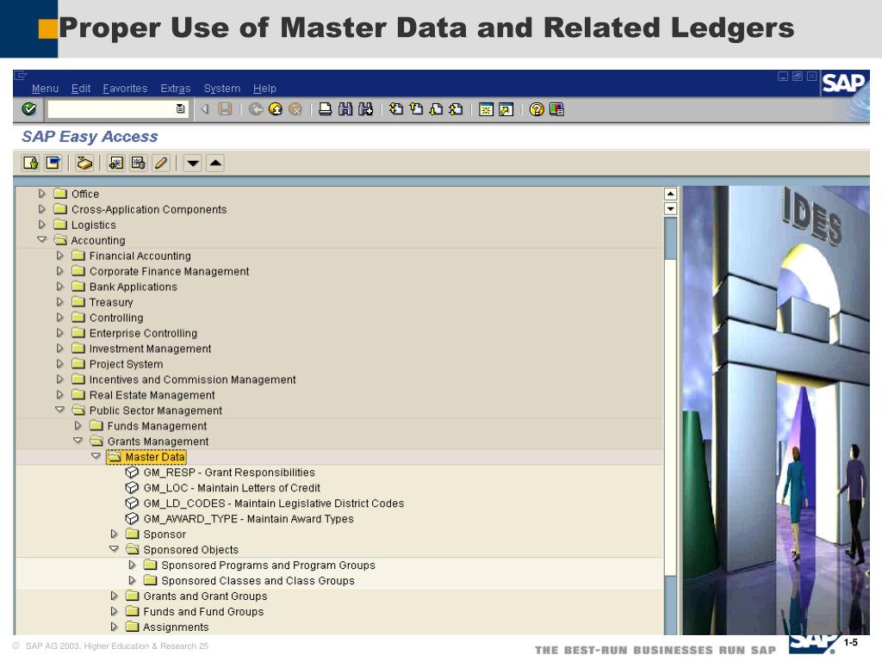Select the Project System folder
The width and height of the screenshot is (882, 661).
[x=126, y=364]
